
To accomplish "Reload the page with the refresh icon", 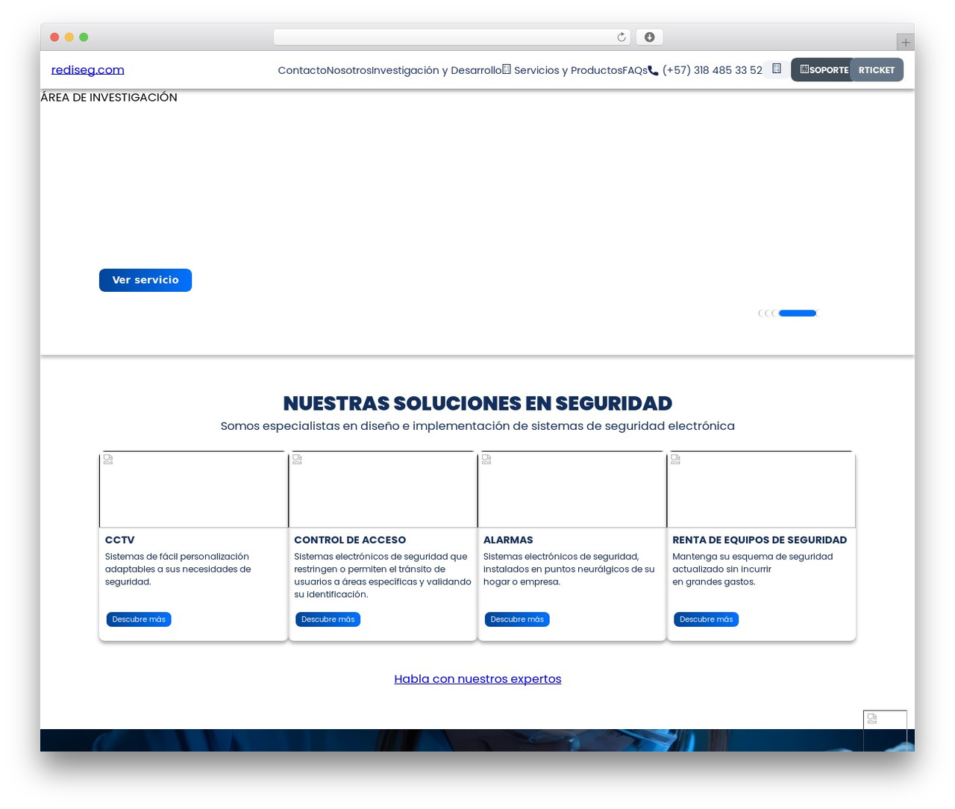I will (x=621, y=37).
